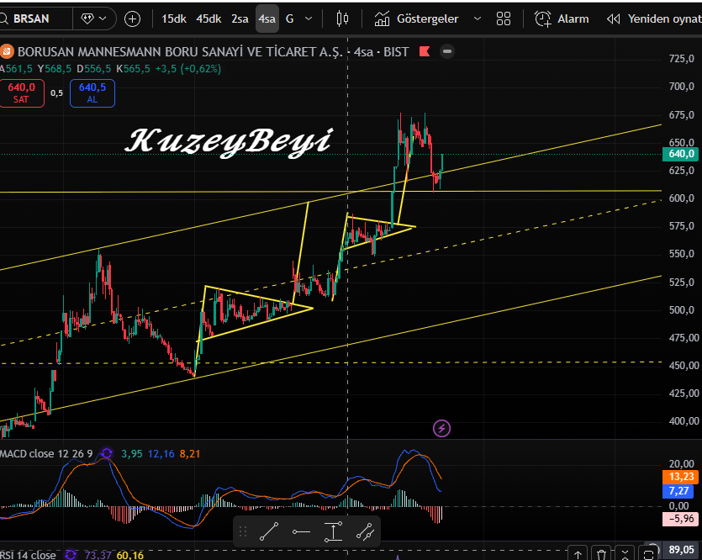Click the 0,5 spread value
The height and width of the screenshot is (560, 702).
pyautogui.click(x=57, y=93)
